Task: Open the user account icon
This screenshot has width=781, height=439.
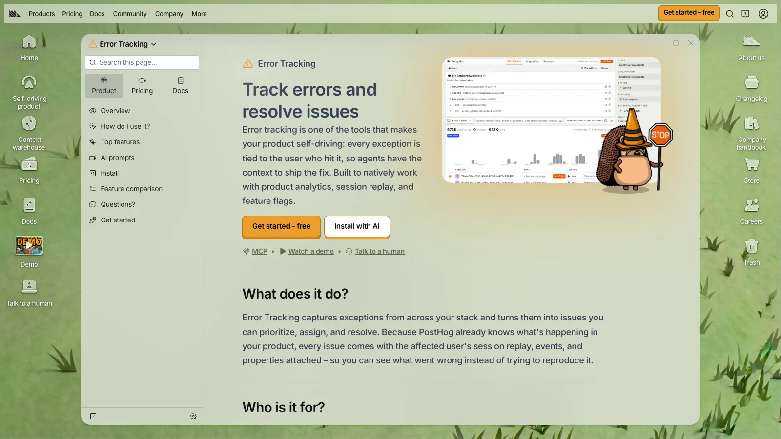Action: pos(763,14)
